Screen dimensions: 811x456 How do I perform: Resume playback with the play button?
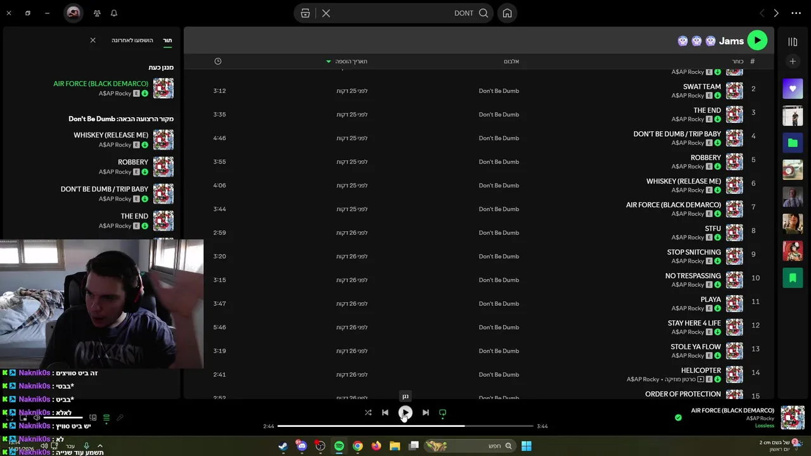point(405,413)
